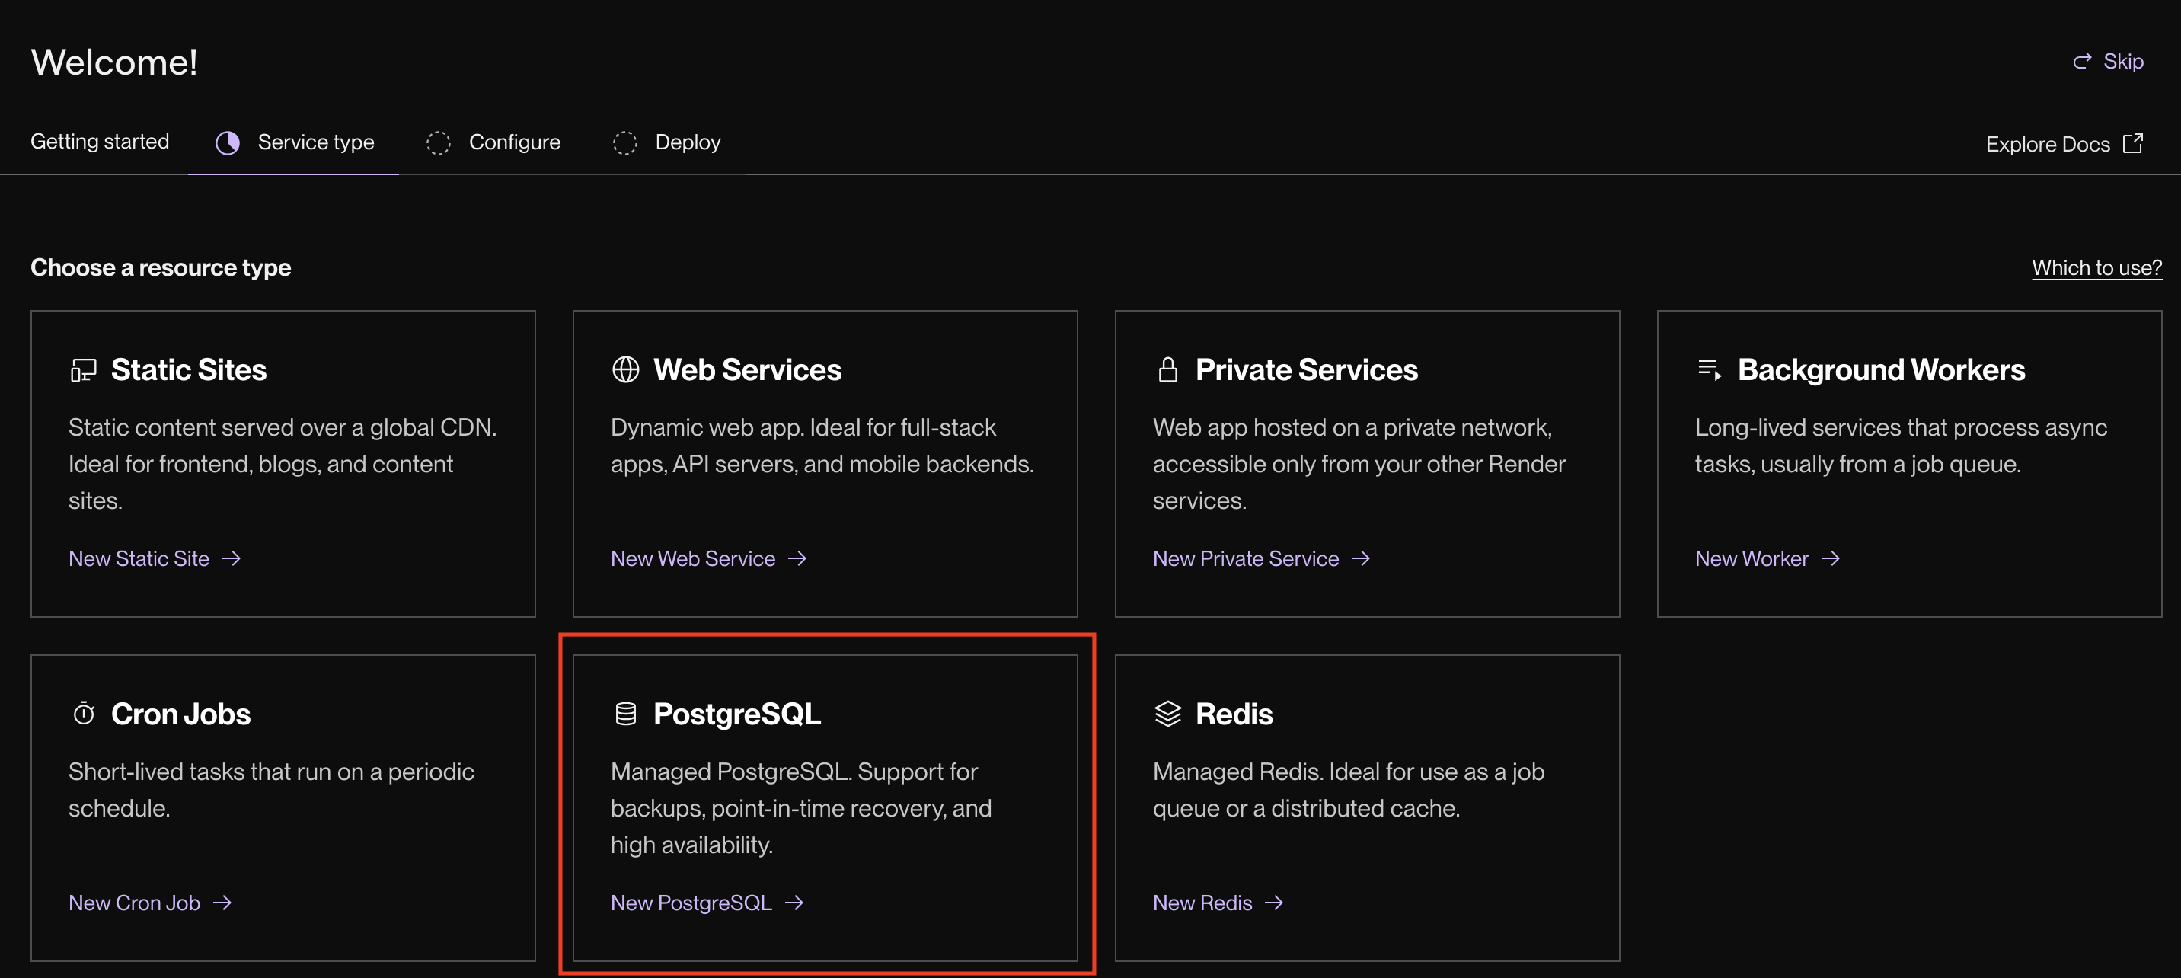2181x978 pixels.
Task: Create a New Web Service
Action: [x=709, y=559]
